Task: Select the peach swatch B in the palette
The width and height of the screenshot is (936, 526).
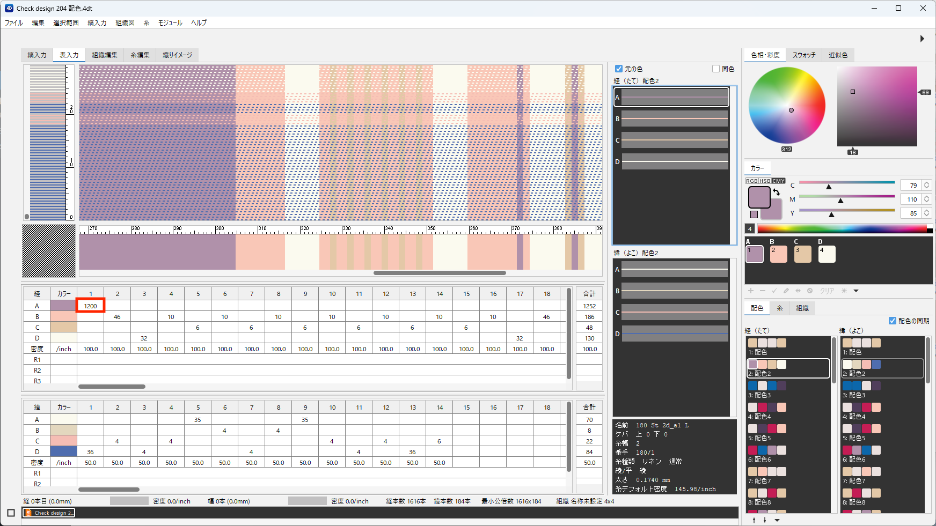Action: [778, 254]
